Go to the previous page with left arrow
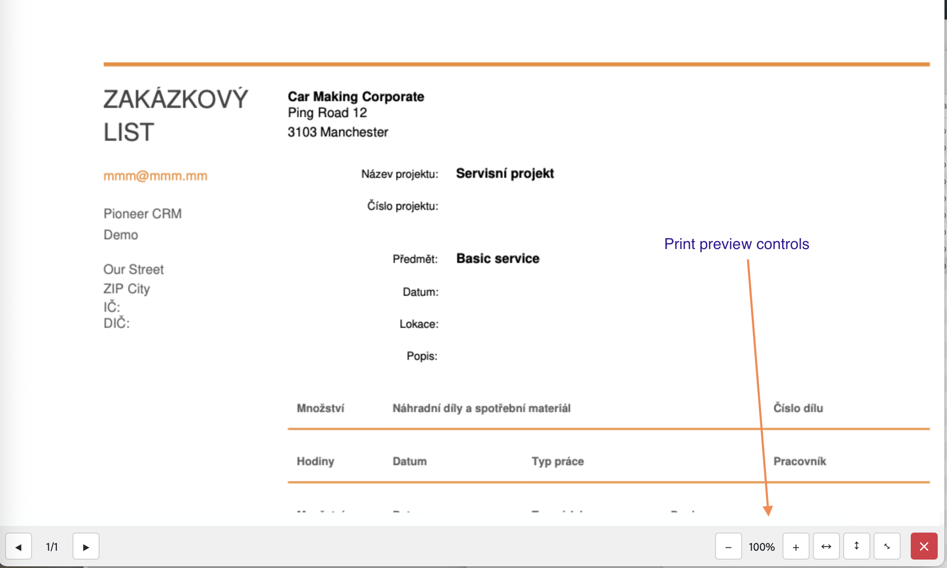The height and width of the screenshot is (568, 947). [19, 547]
